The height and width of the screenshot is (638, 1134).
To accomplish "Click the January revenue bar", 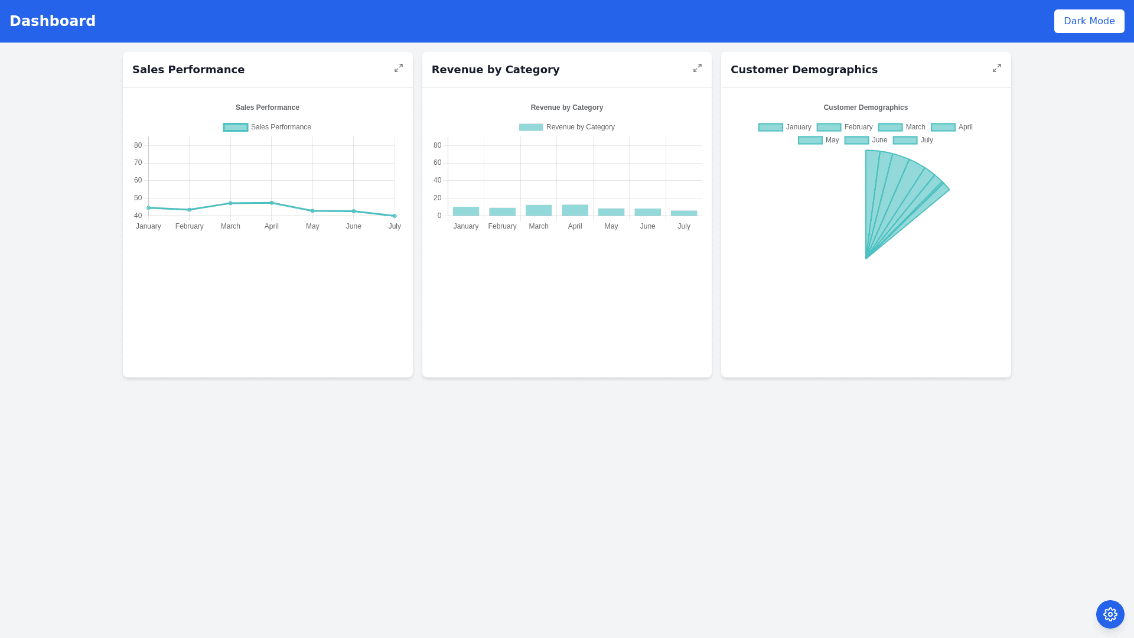I will point(466,211).
